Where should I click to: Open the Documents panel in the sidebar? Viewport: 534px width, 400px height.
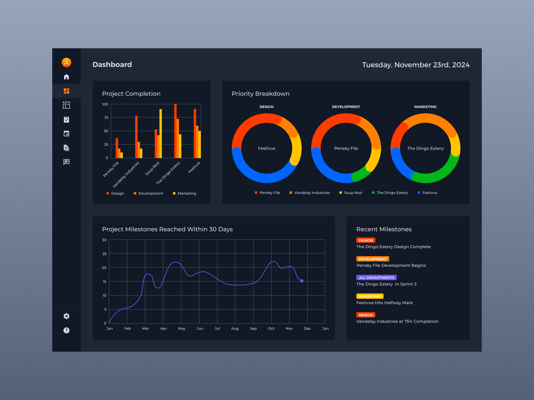click(x=66, y=148)
